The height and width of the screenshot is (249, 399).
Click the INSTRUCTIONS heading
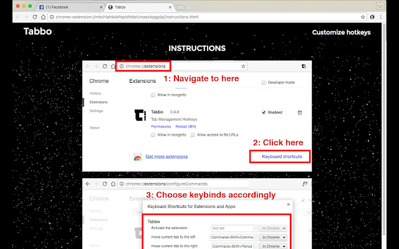tap(197, 49)
